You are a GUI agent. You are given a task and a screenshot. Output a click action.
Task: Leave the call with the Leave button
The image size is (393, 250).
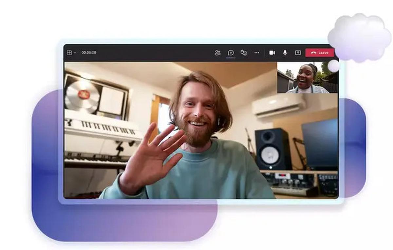click(320, 53)
